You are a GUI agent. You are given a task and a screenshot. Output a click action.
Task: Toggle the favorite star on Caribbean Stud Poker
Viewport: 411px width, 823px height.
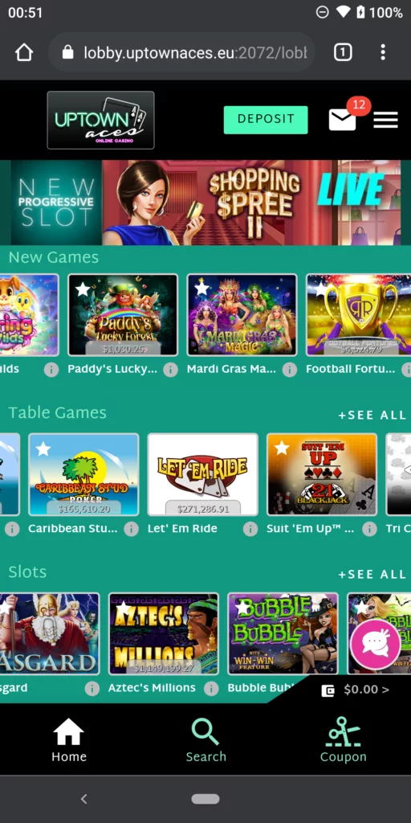click(x=43, y=448)
